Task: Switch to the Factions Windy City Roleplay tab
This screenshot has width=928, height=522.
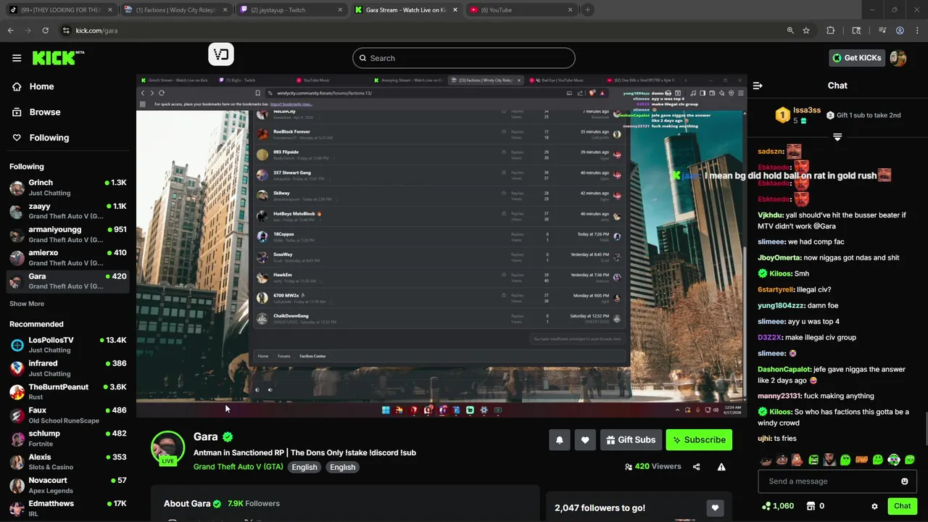Action: click(175, 10)
